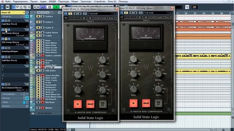The width and height of the screenshot is (234, 131).
Task: Click the green transport Play button
Action: 56,7
